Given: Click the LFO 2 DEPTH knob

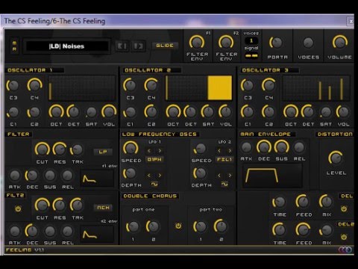Looking at the screenshot, I should (x=200, y=173).
